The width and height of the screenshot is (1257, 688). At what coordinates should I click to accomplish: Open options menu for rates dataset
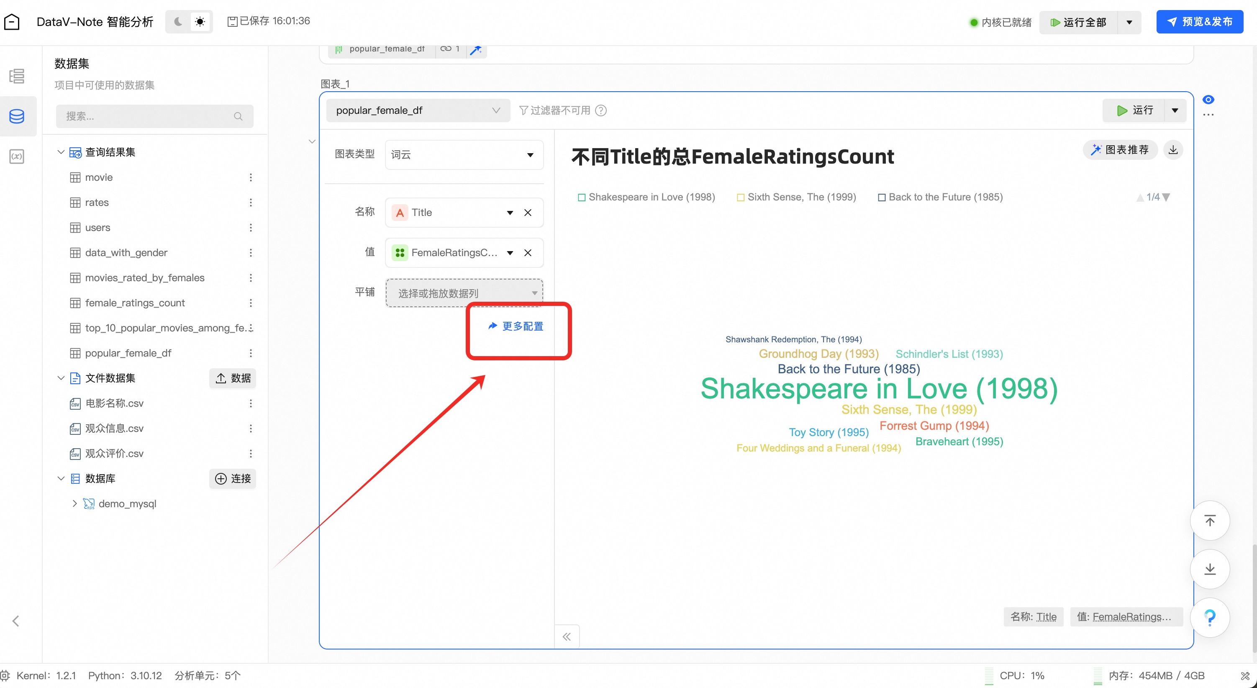[x=250, y=203]
